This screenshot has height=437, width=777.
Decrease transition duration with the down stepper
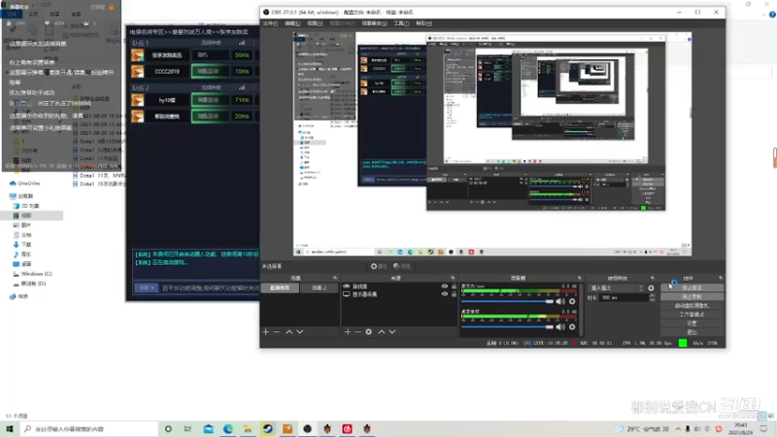pos(652,300)
